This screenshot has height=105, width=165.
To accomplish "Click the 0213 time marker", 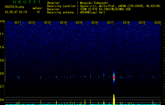I will pyautogui.click(x=47, y=23).
